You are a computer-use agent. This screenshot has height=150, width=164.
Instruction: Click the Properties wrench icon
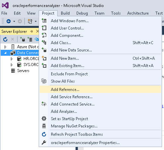(44, 142)
